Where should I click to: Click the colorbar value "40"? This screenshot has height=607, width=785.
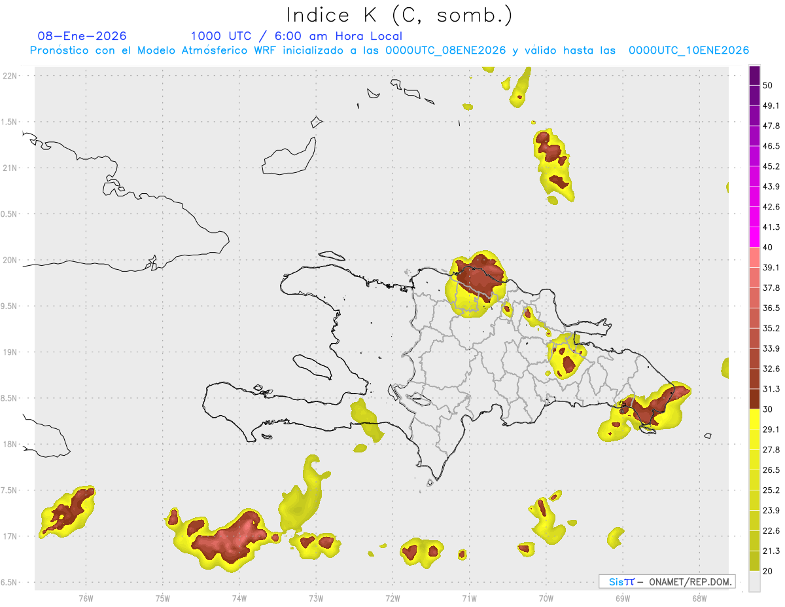(x=768, y=248)
